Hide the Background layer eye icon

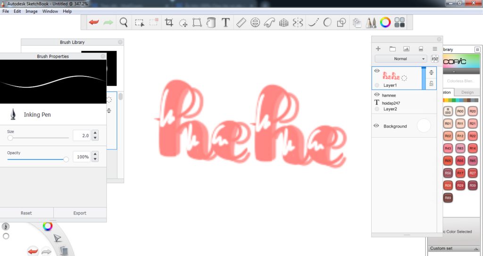pos(376,126)
